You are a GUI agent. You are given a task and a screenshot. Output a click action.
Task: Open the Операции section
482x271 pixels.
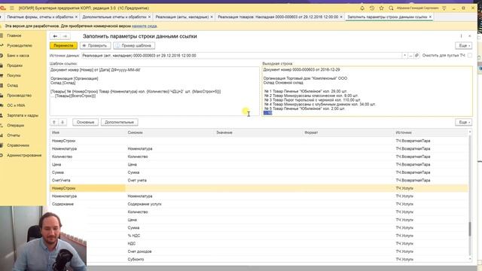pyautogui.click(x=15, y=126)
